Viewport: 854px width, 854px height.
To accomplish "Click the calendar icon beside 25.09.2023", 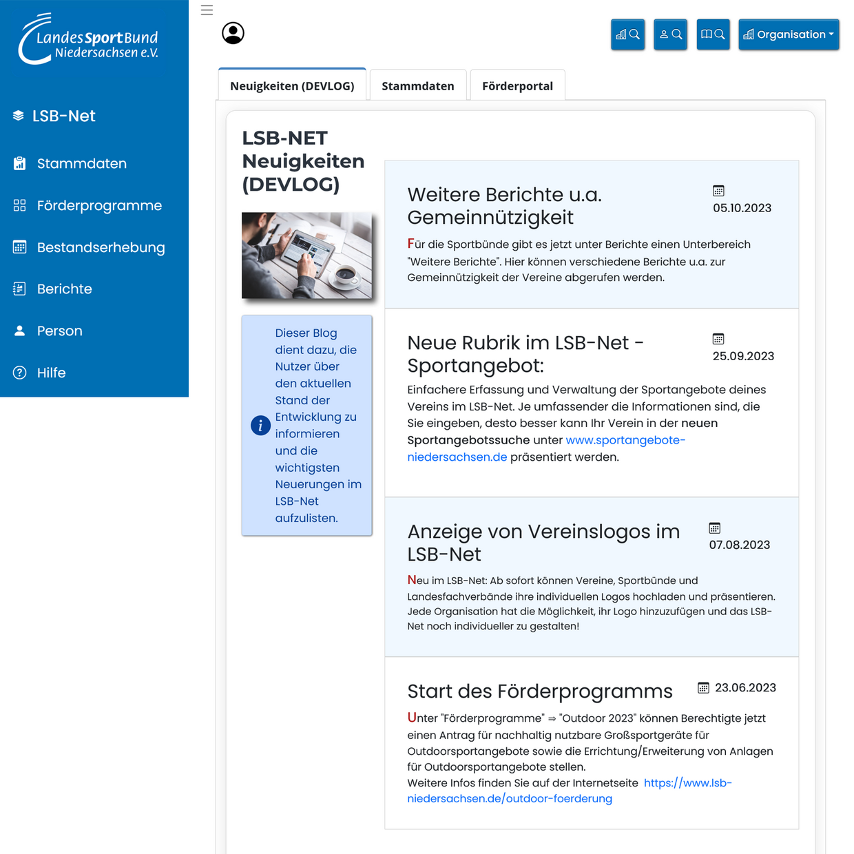I will (718, 339).
